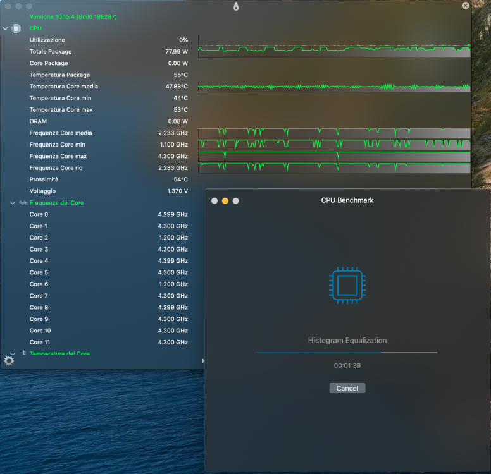Select the Core 7 row

coord(109,296)
